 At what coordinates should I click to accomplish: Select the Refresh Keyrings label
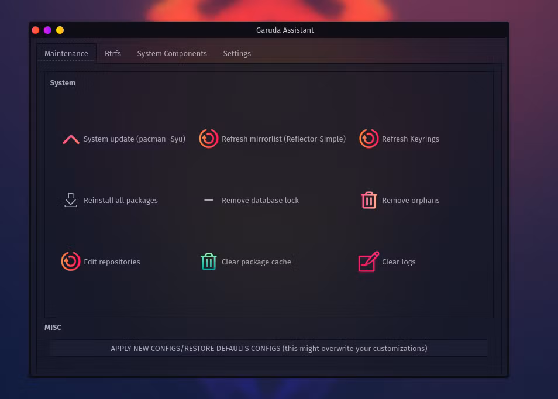click(x=411, y=139)
